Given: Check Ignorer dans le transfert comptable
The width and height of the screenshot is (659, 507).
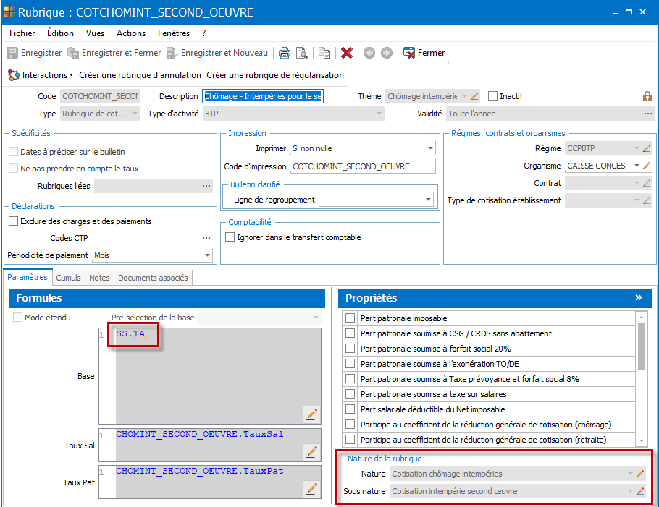Looking at the screenshot, I should (230, 237).
